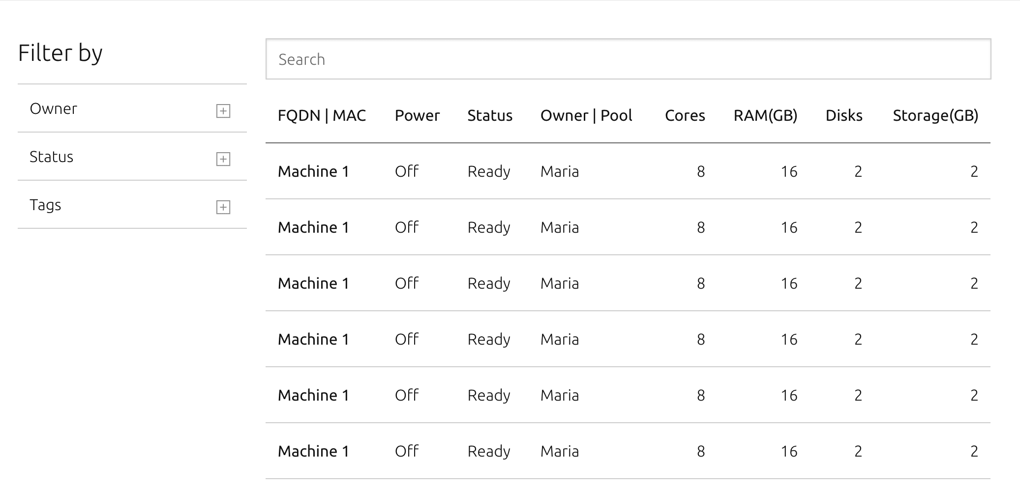Expand the Tags filter plus icon
This screenshot has height=488, width=1020.
pyautogui.click(x=223, y=207)
